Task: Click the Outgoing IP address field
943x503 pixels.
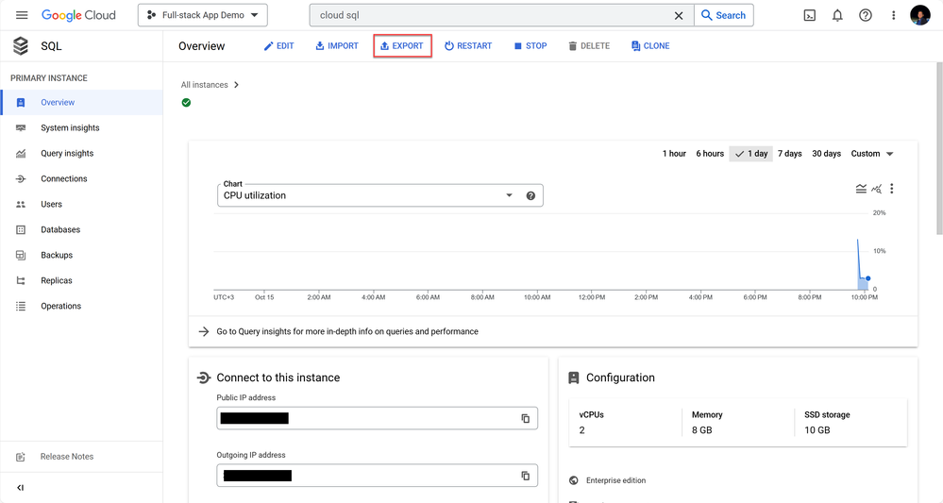Action: [x=377, y=476]
